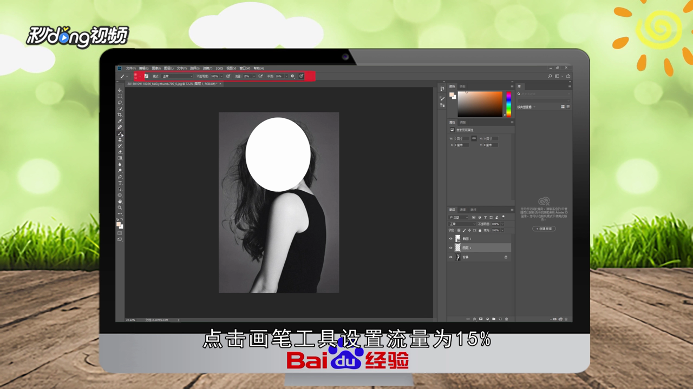Select the Pen tool

120,177
